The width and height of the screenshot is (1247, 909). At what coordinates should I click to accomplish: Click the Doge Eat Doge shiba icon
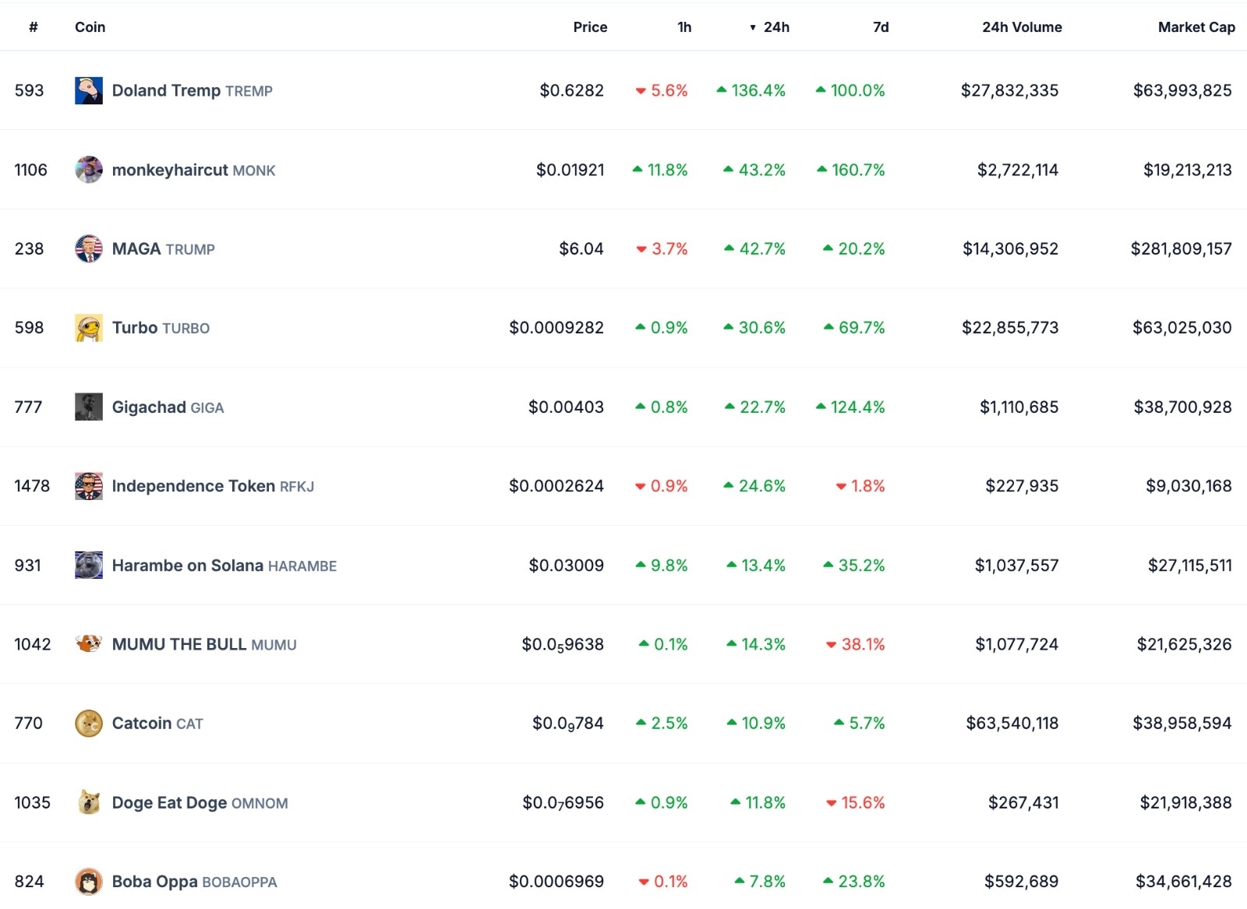point(88,802)
